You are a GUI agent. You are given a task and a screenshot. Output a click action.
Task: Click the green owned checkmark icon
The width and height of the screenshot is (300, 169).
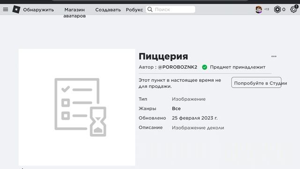coord(204,67)
